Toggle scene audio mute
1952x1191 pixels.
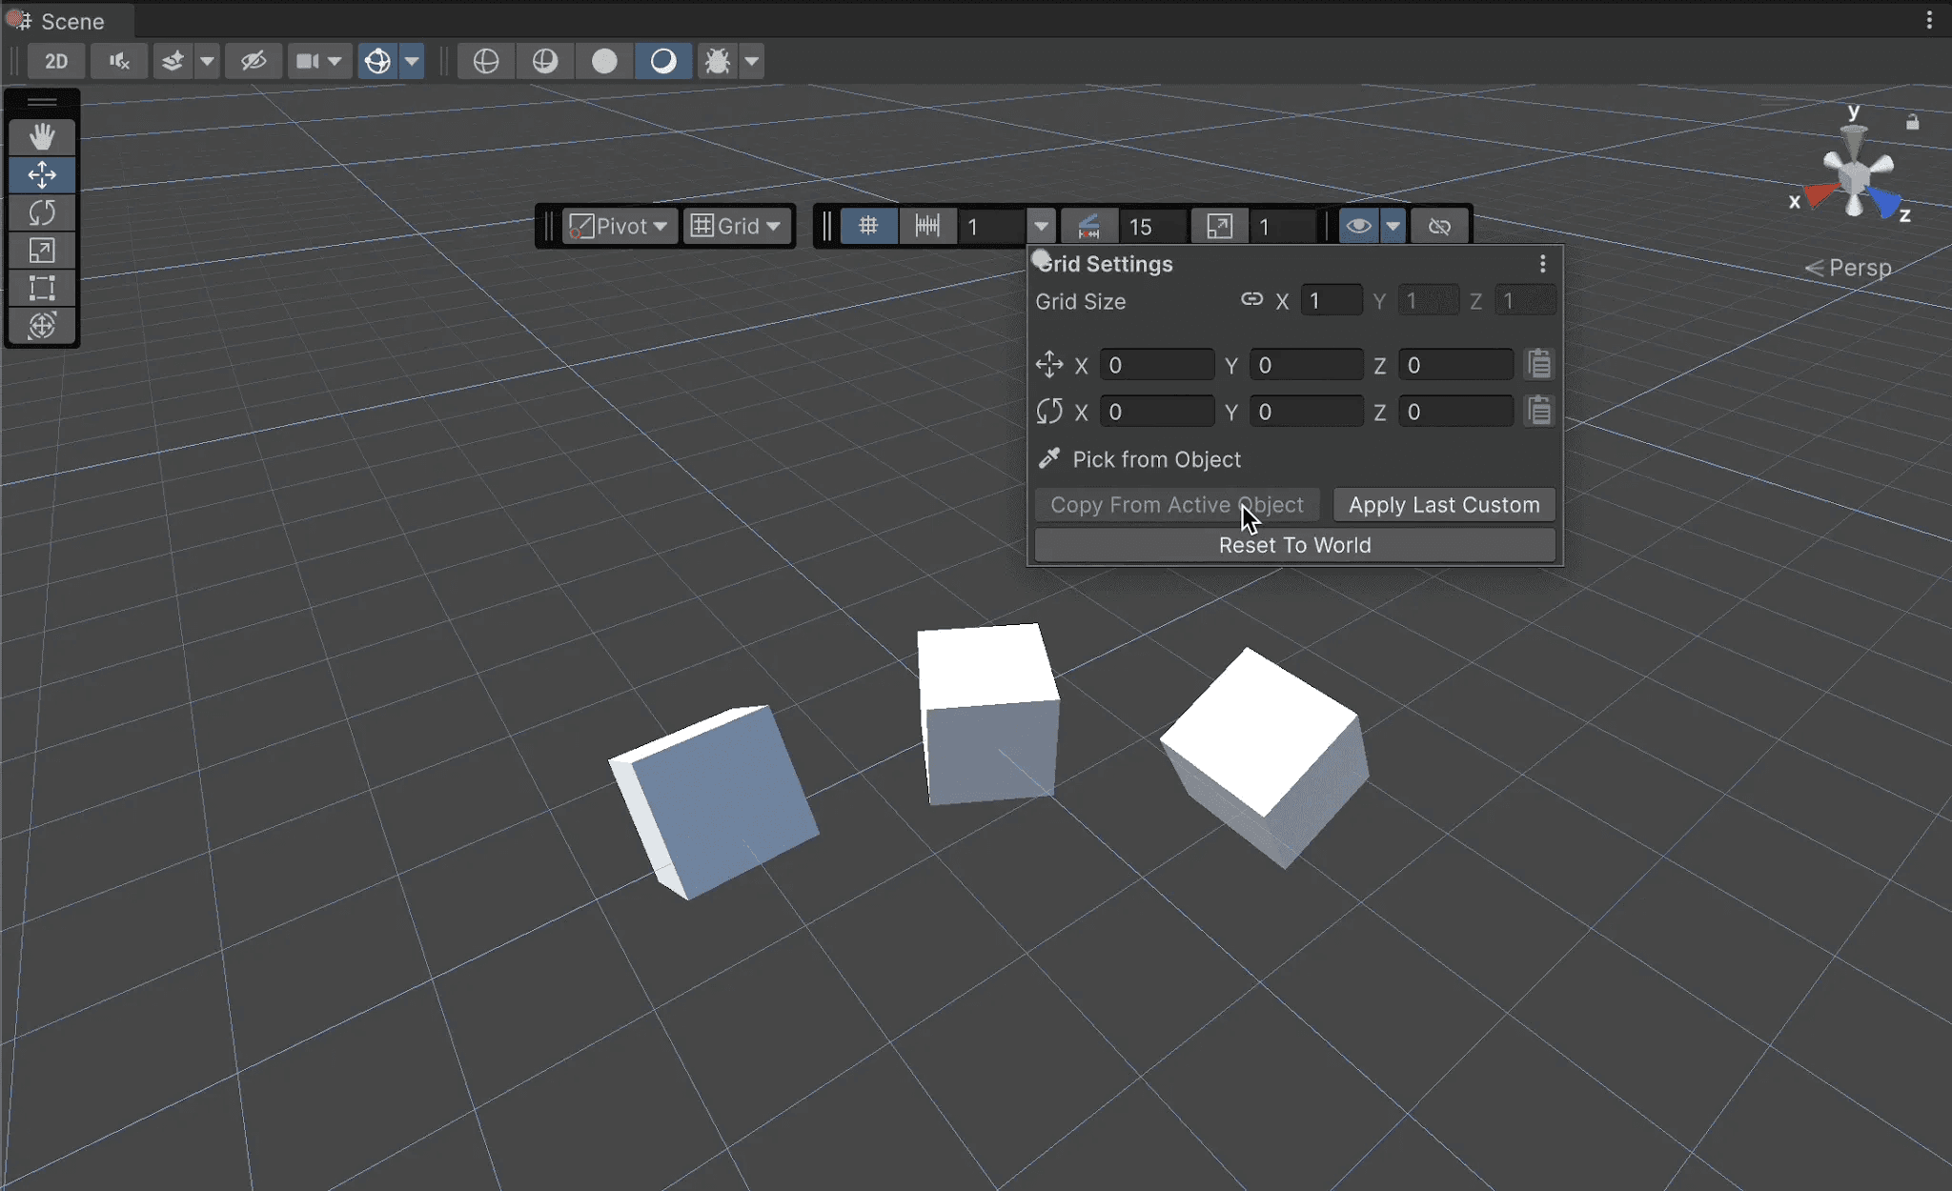coord(118,60)
